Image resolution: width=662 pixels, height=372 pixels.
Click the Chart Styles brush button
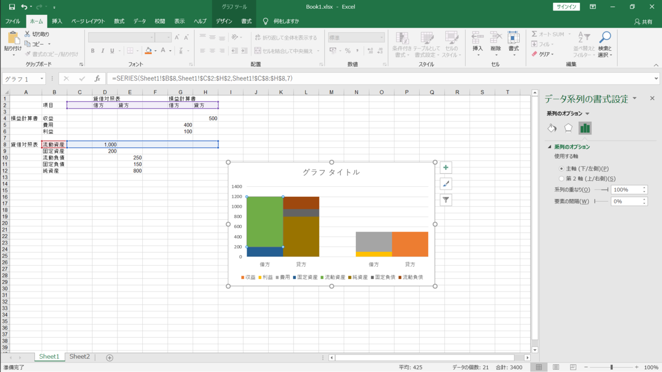pyautogui.click(x=446, y=184)
